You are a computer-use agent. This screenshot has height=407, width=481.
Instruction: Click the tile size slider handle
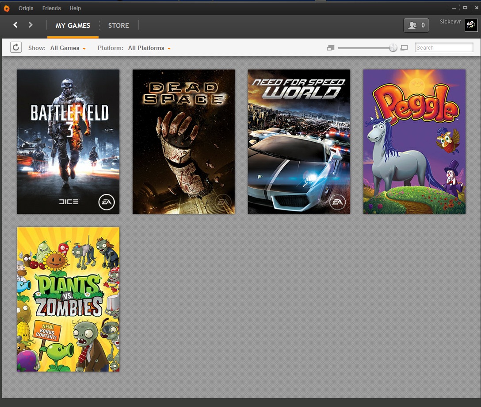pos(393,48)
